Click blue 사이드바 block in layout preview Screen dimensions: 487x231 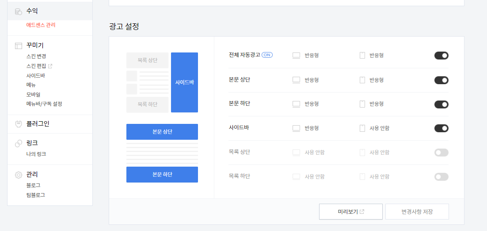[x=184, y=82]
